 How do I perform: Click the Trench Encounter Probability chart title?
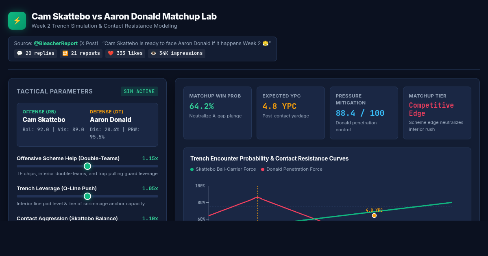[x=269, y=158]
